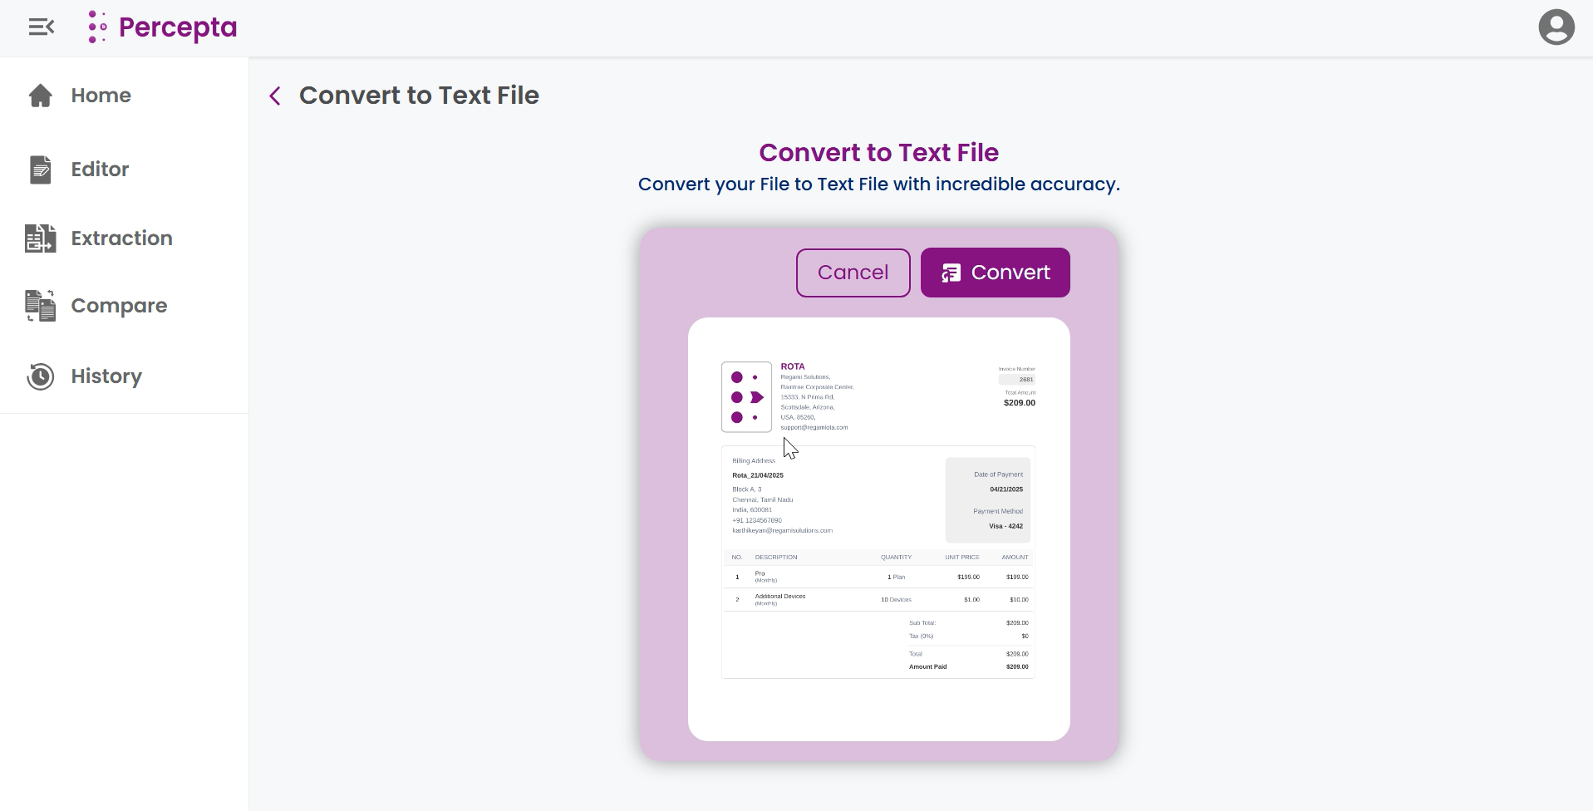
Task: Open the user profile avatar icon
Action: (x=1555, y=27)
